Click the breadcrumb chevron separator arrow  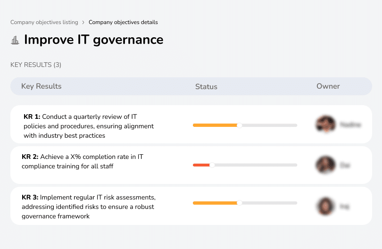[x=83, y=23]
